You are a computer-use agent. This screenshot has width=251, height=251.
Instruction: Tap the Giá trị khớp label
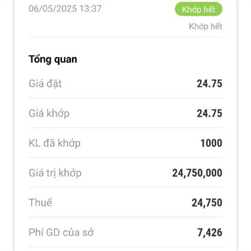click(x=55, y=173)
